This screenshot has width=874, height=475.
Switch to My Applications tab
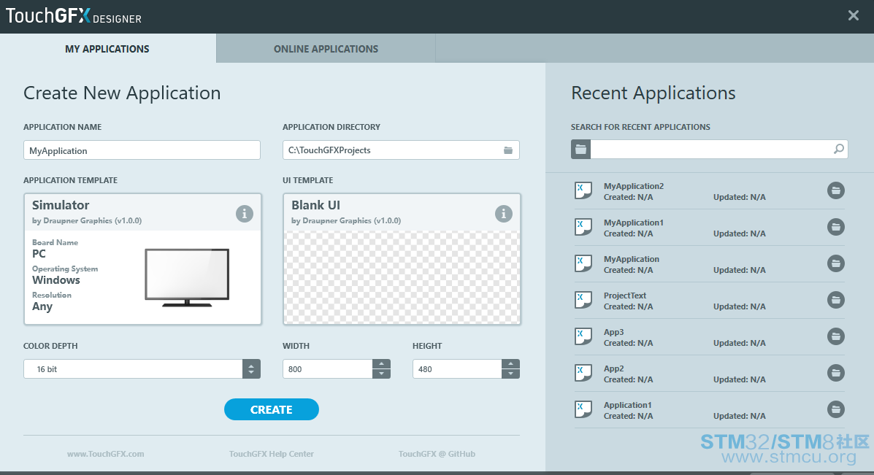(107, 48)
